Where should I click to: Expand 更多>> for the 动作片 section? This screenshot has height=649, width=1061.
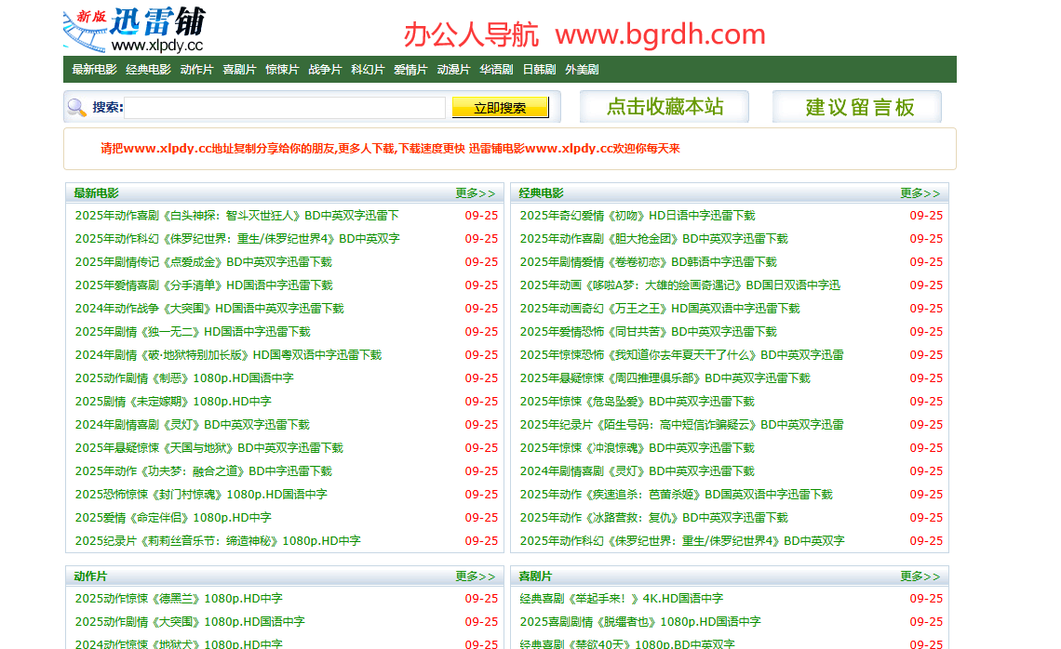476,575
